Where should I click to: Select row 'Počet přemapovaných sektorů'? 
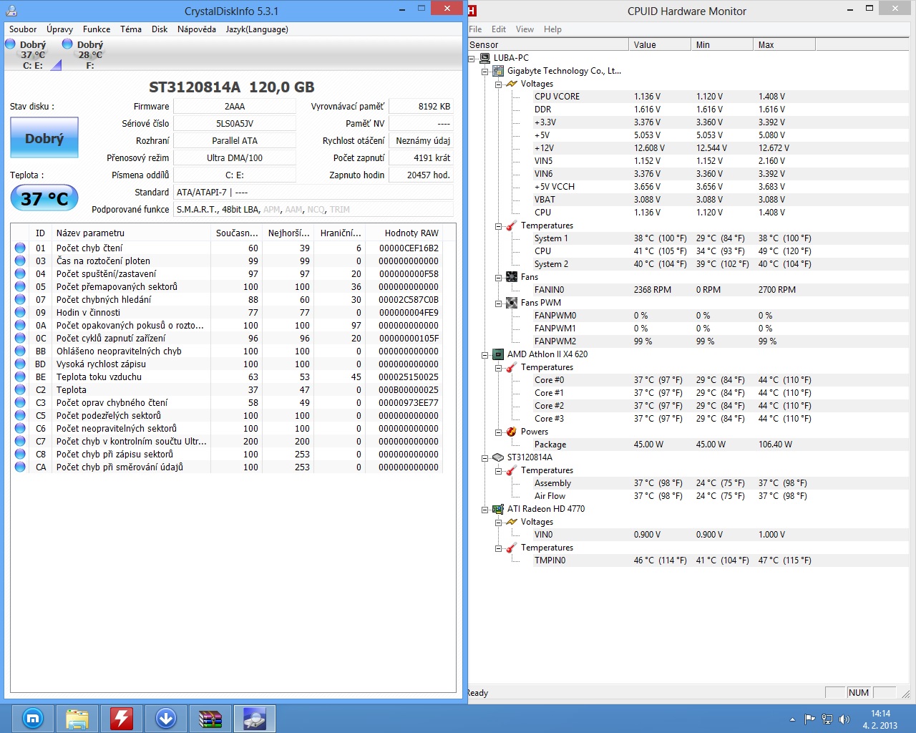pyautogui.click(x=227, y=286)
